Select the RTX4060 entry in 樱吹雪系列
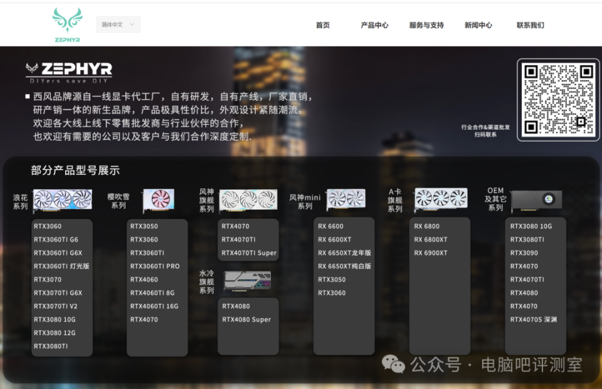The height and width of the screenshot is (389, 602). [144, 279]
